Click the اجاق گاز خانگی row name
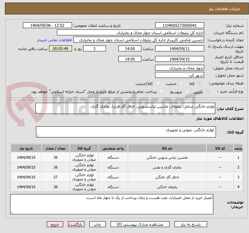The image size is (249, 233). (x=167, y=177)
